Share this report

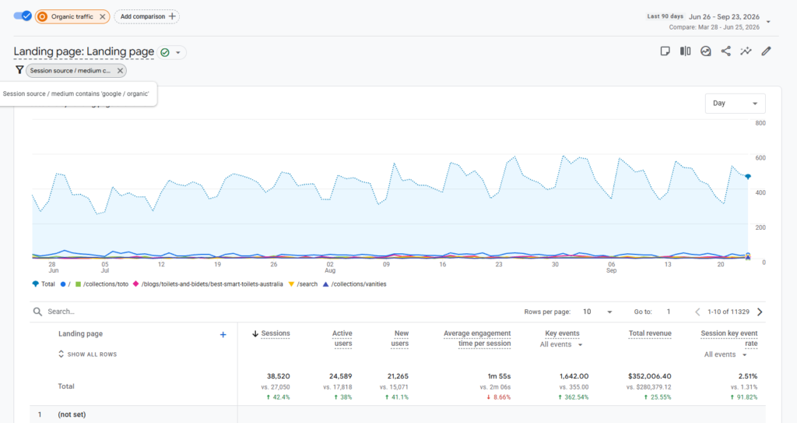coord(726,51)
